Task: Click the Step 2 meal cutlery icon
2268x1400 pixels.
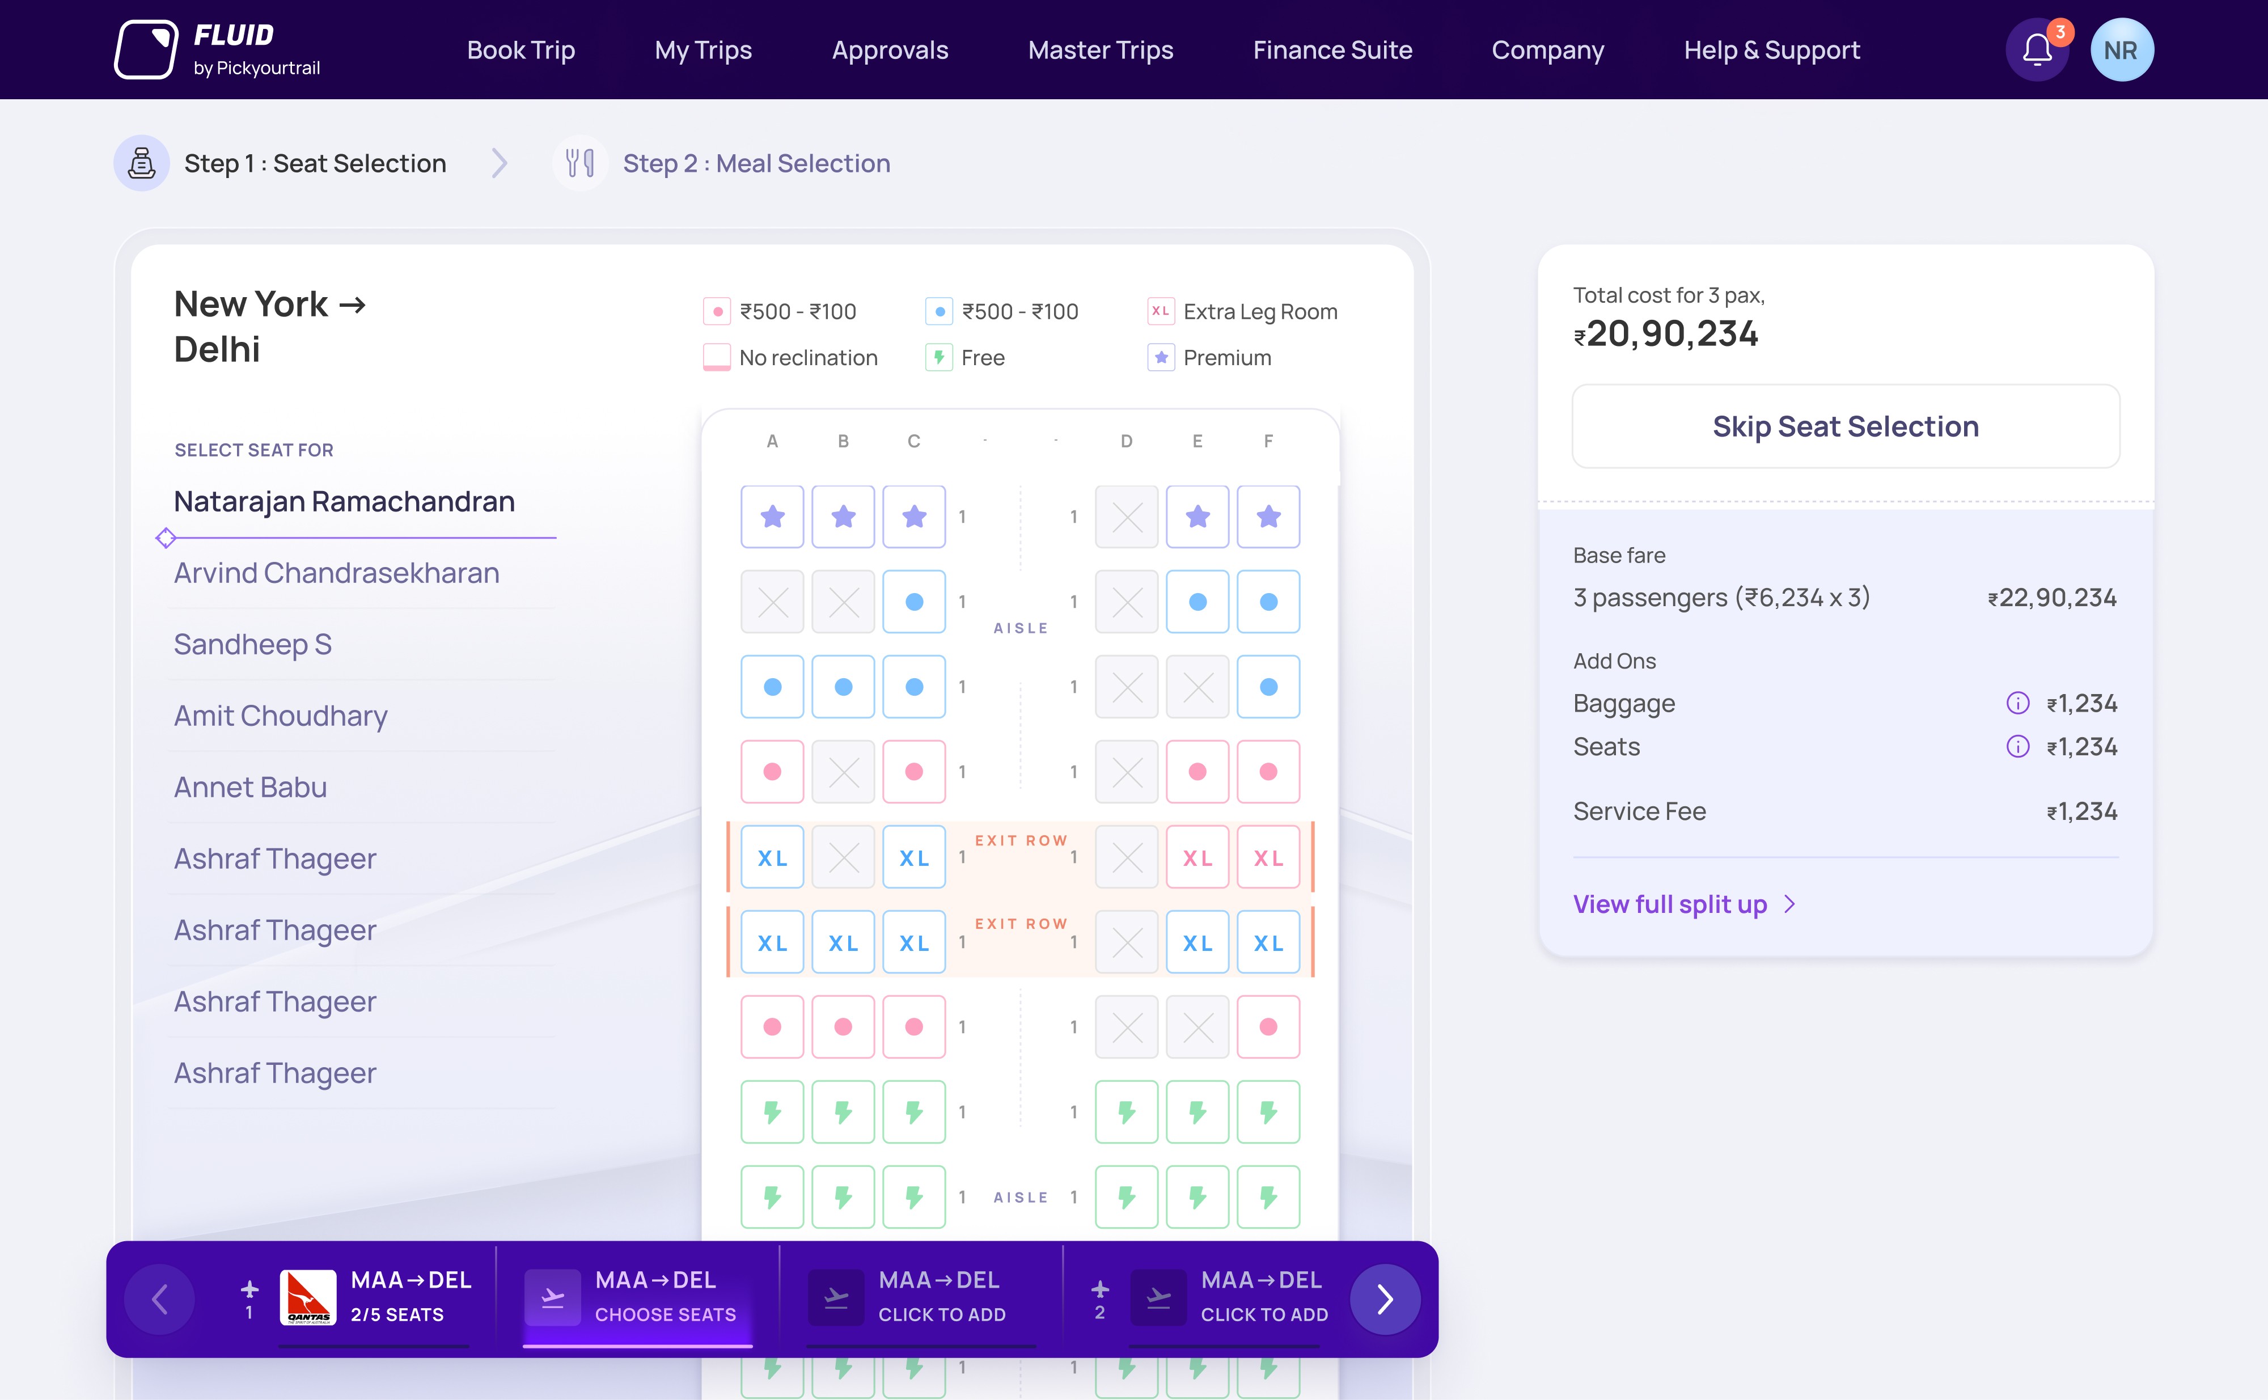Action: [581, 164]
